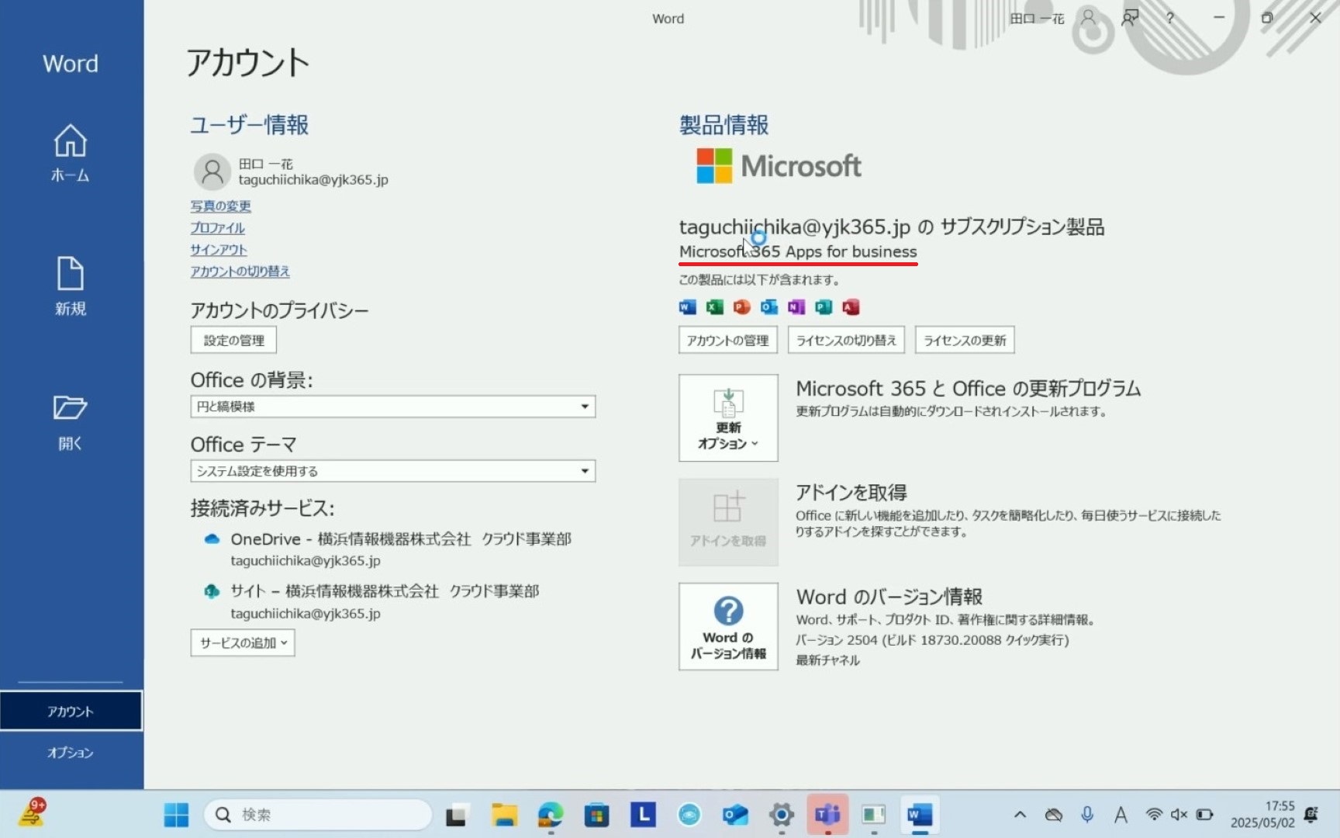Select 開く (Open) in the sidebar

click(71, 423)
